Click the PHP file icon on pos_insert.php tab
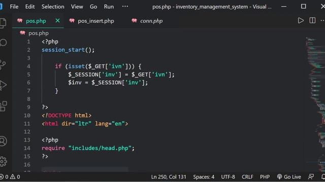This screenshot has height=182, width=325. [x=72, y=21]
